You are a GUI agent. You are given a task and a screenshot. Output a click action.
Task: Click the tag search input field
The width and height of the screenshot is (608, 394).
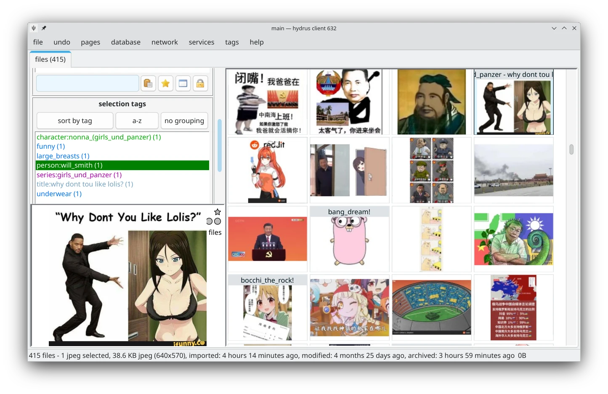click(87, 83)
